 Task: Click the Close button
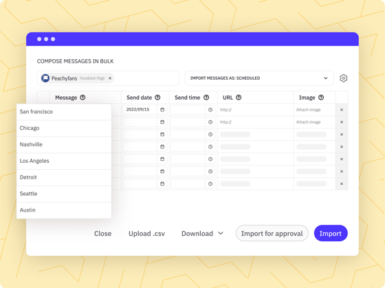click(x=103, y=233)
